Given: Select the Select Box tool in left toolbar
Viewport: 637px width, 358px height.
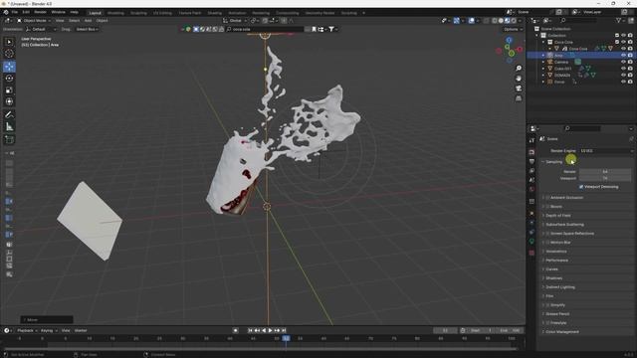Looking at the screenshot, I should point(9,42).
